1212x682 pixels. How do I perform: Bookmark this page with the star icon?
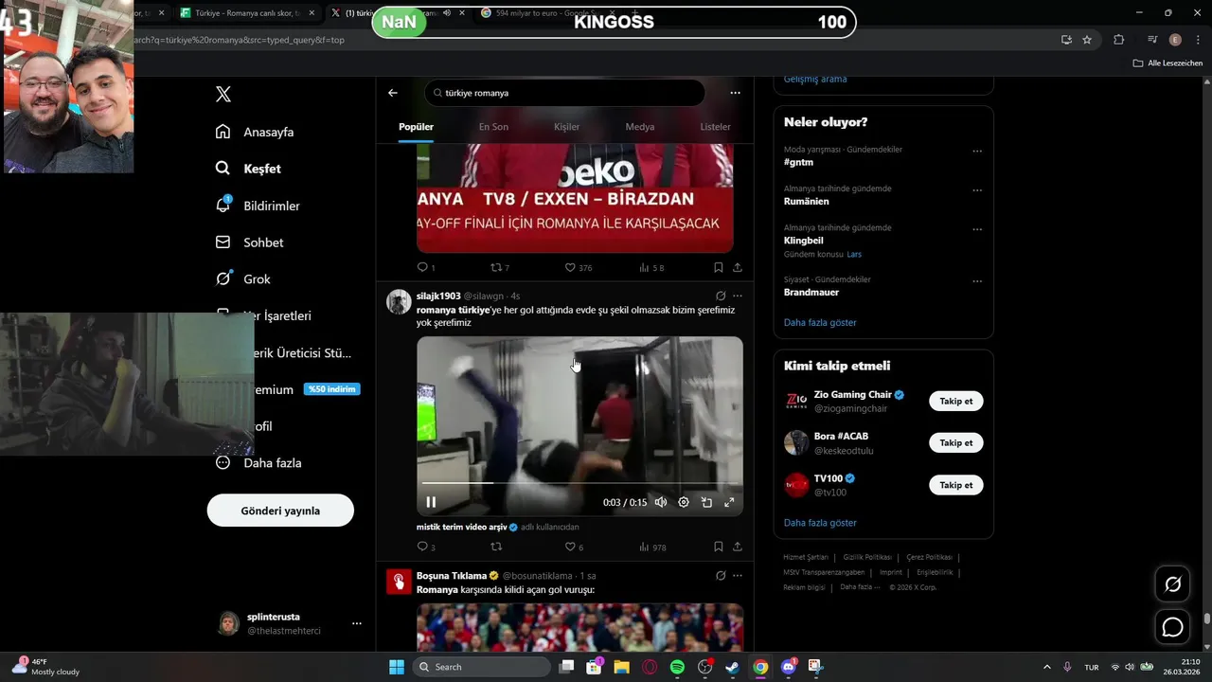(x=1087, y=40)
